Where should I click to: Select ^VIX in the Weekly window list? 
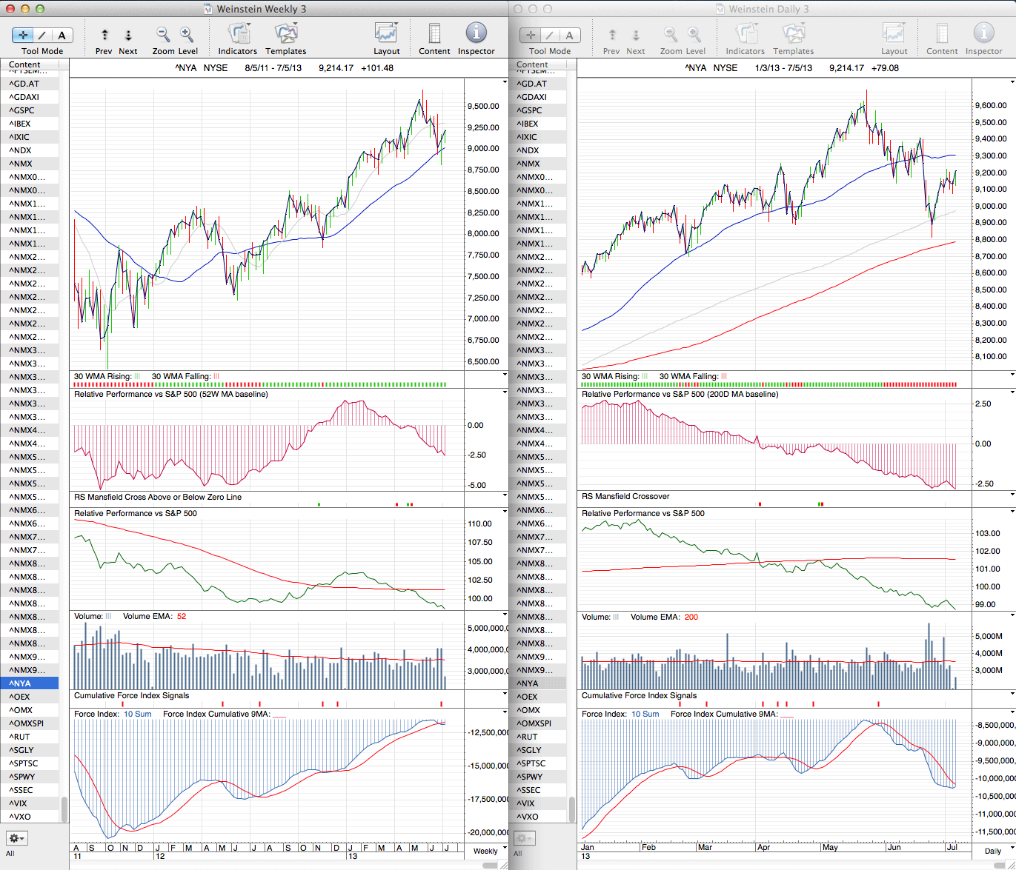tap(30, 803)
